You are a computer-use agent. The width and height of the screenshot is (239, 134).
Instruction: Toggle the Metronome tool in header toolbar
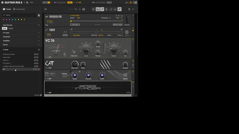[106, 9]
